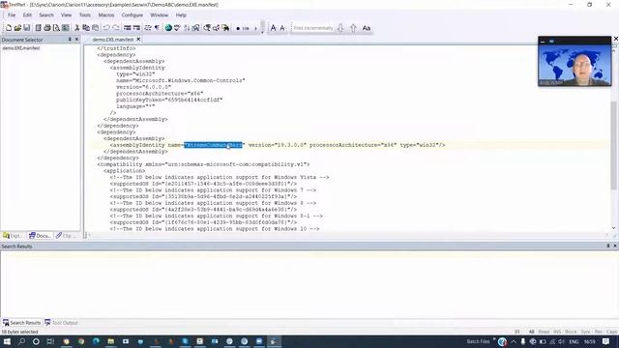
Task: Pin the Document Selector panel
Action: [70, 40]
